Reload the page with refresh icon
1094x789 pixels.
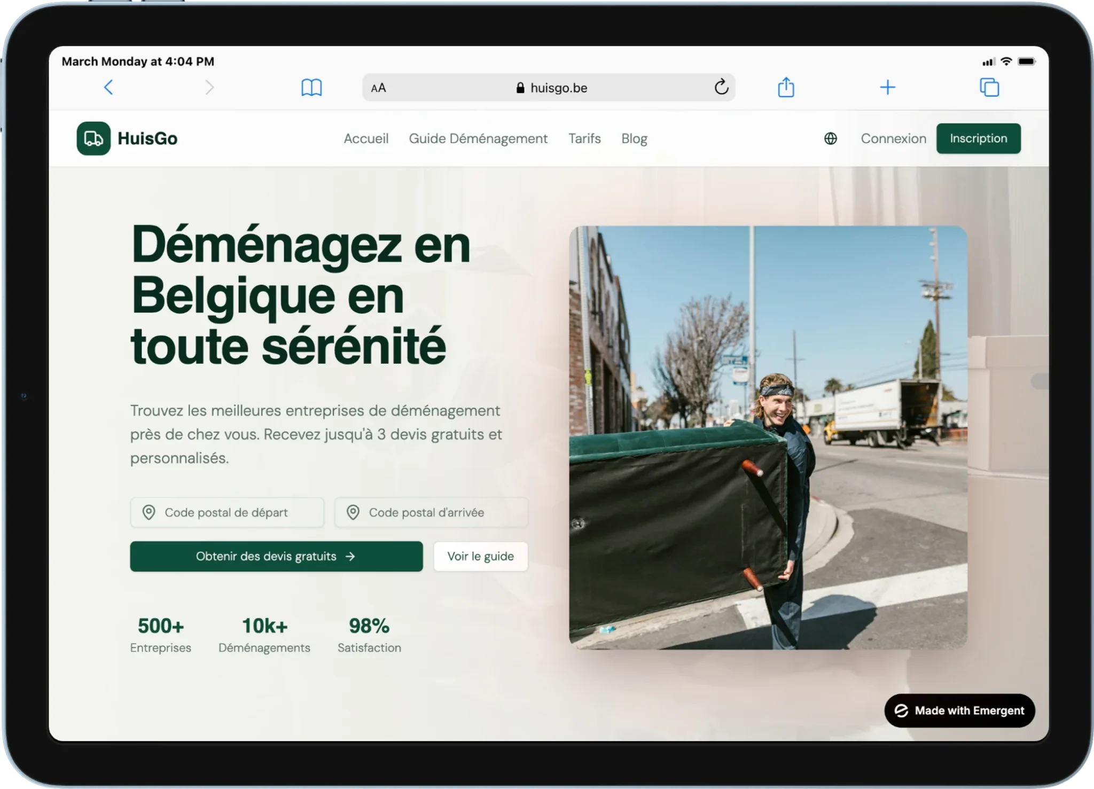(721, 87)
